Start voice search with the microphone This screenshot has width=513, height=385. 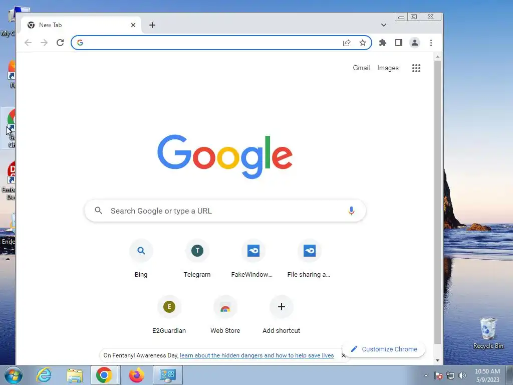(351, 211)
